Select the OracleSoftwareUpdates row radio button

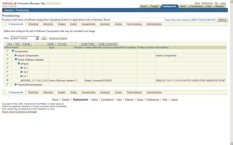[x=8, y=84]
